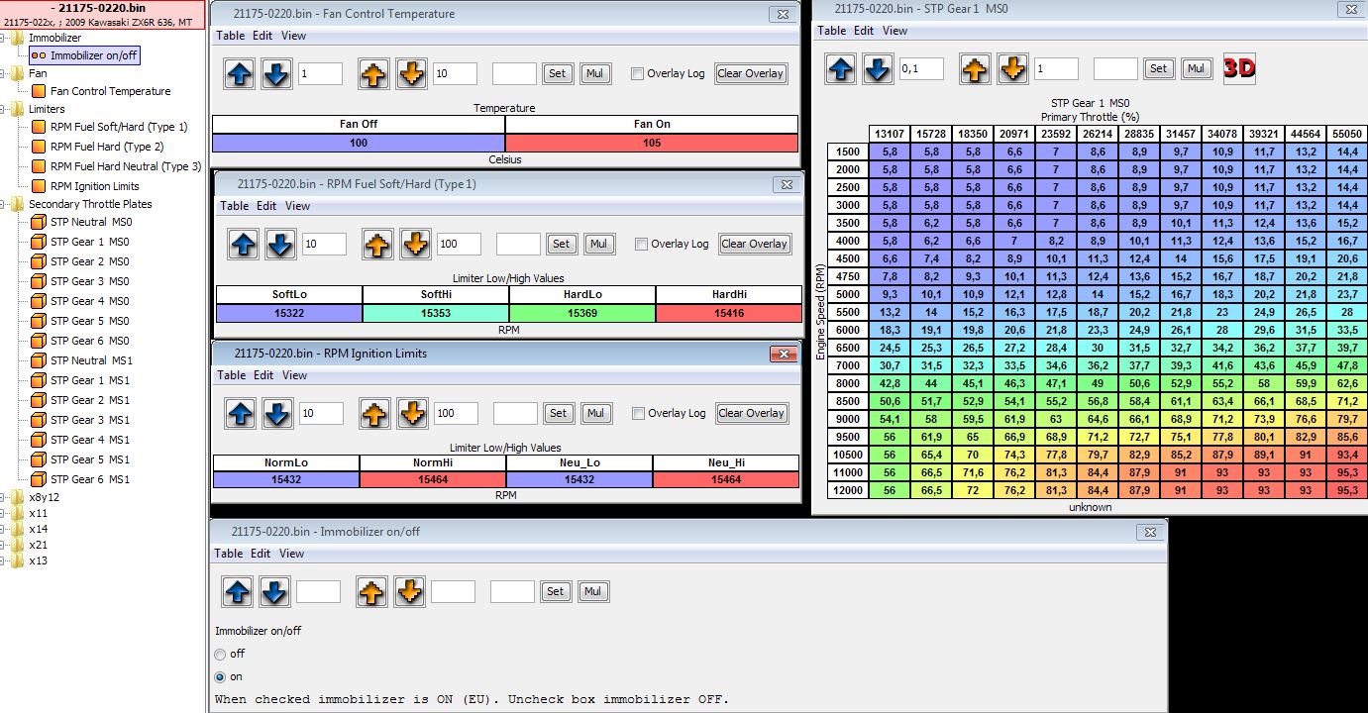
Task: Open 3D view of STP Gear 1 table
Action: point(1239,68)
